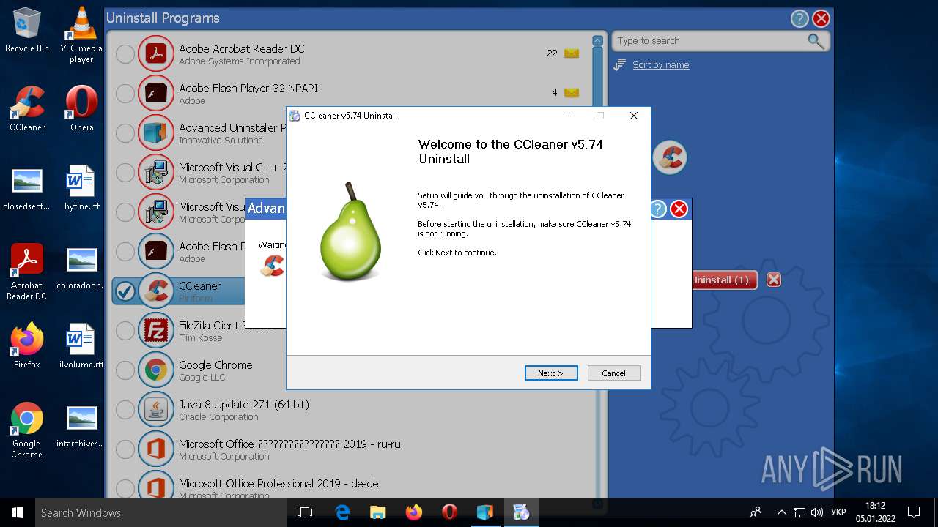Check the Google Chrome program checkbox
938x527 pixels.
(125, 370)
